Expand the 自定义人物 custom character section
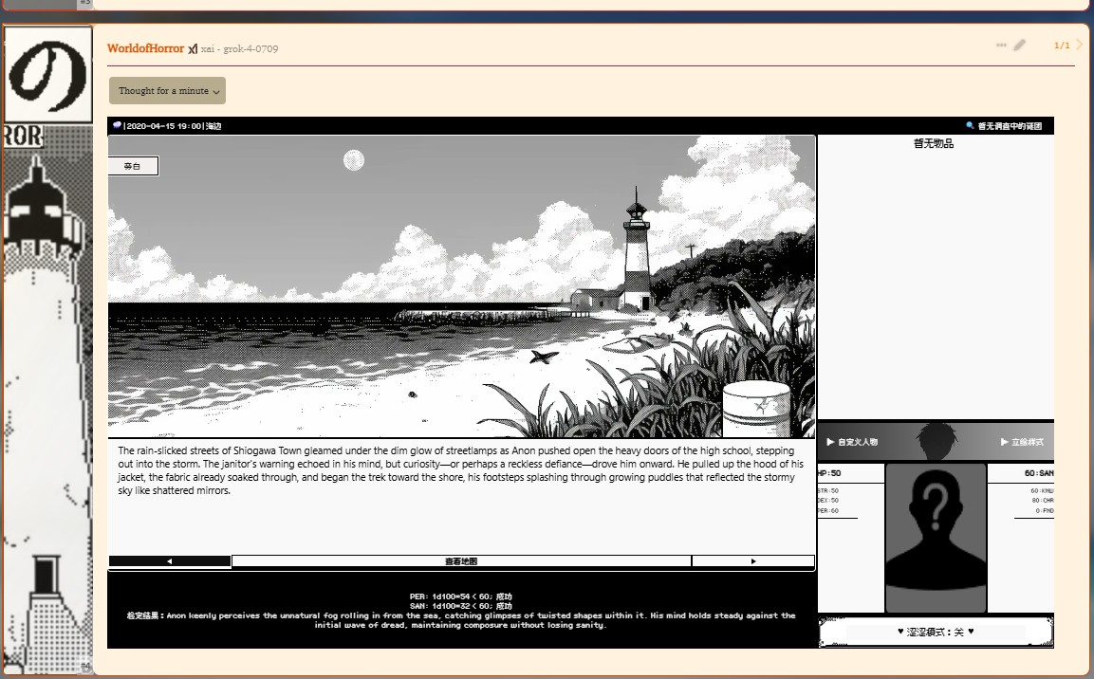 pyautogui.click(x=852, y=442)
